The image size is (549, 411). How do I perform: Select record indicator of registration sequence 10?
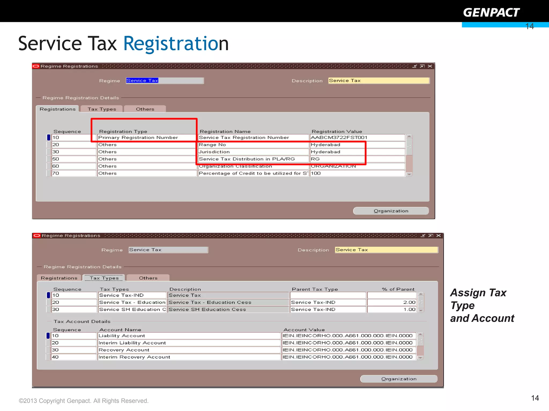[49, 138]
